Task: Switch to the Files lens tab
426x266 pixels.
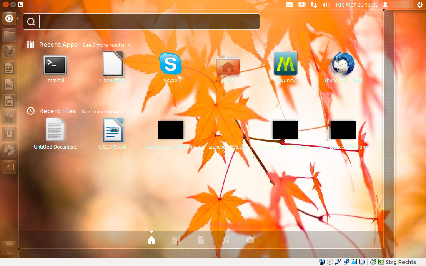Action: (x=200, y=240)
